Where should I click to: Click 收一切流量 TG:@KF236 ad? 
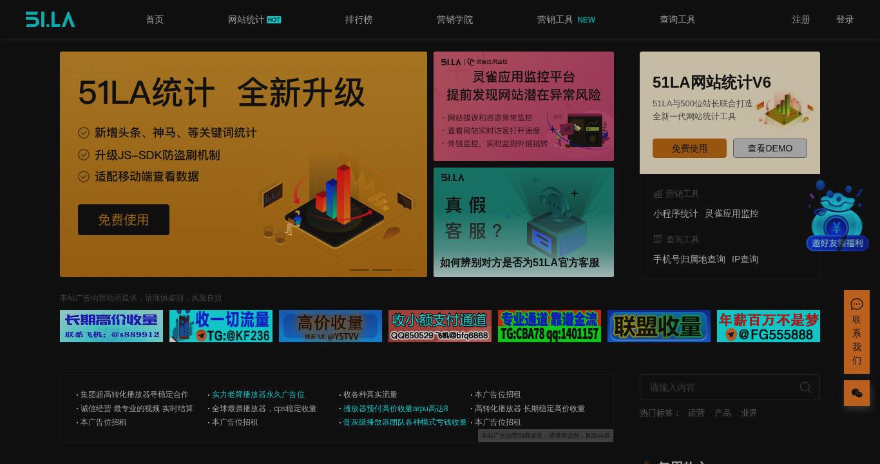pyautogui.click(x=221, y=326)
